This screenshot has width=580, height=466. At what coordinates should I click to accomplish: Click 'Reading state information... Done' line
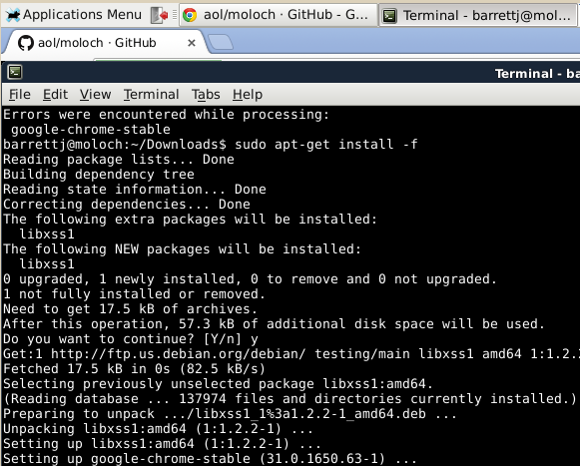[x=135, y=189]
